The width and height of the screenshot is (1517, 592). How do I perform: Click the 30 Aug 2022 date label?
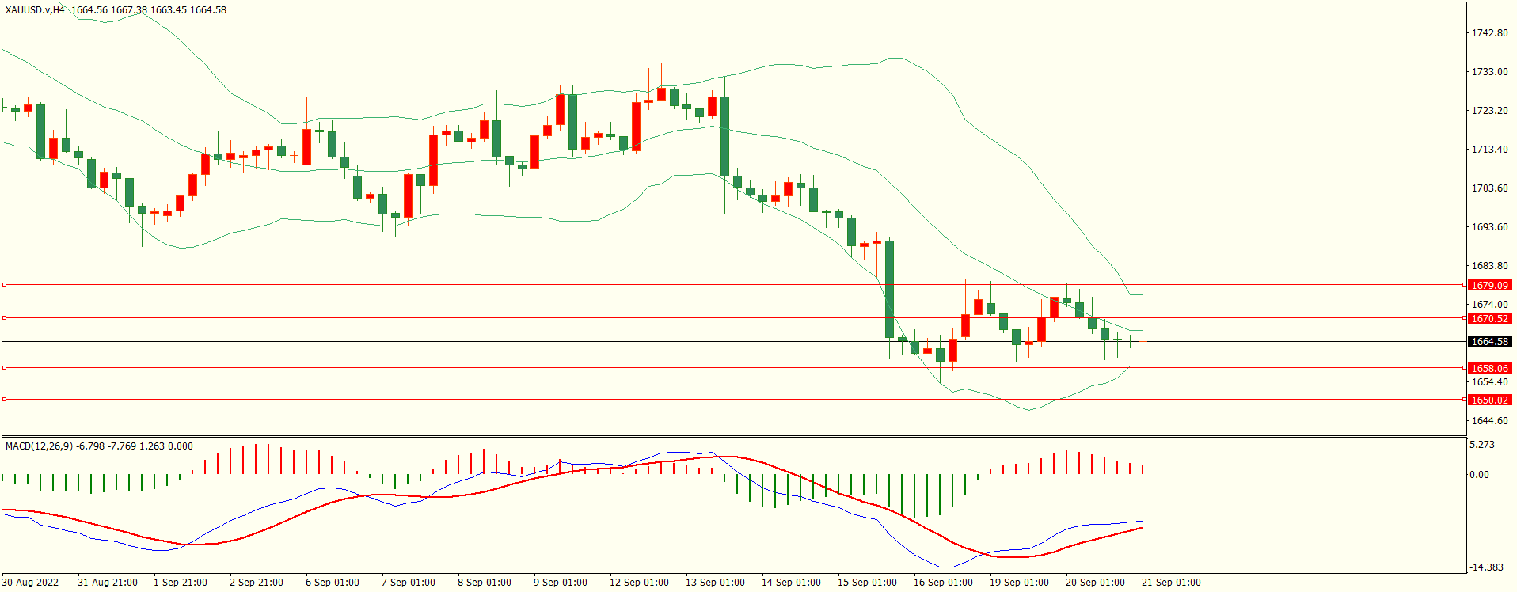(x=30, y=583)
